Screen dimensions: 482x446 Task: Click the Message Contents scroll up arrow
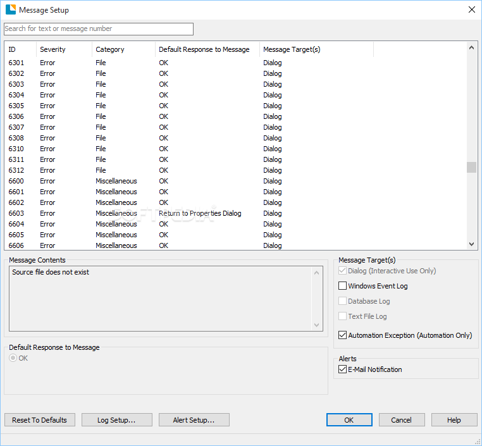tap(317, 273)
